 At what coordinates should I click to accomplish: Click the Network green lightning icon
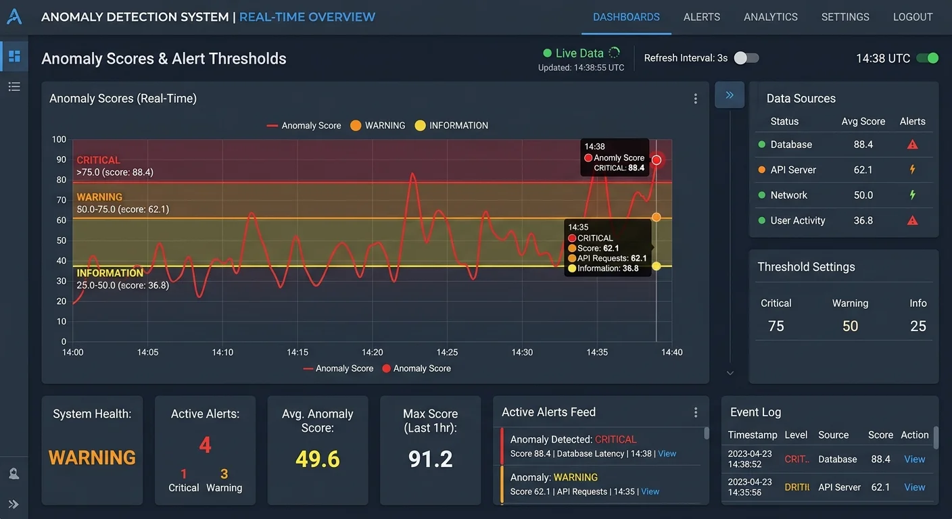pos(912,195)
